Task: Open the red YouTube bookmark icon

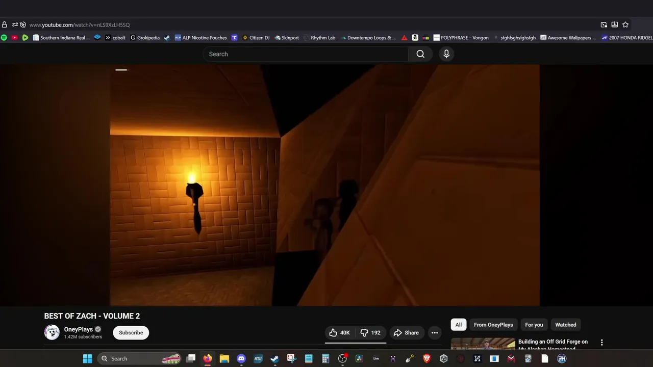Action: [14, 38]
